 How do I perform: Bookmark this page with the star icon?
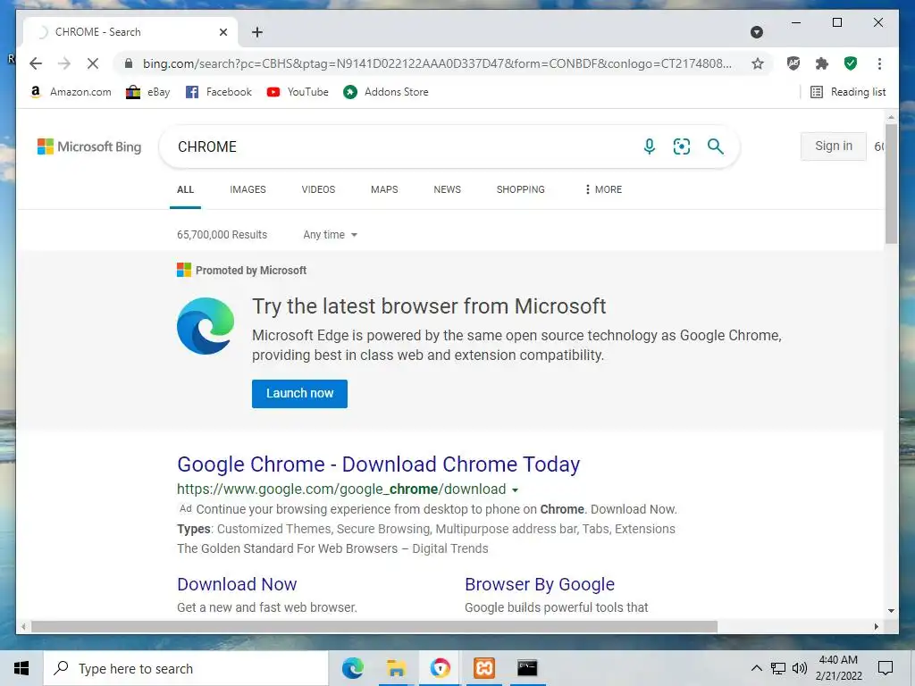(x=758, y=63)
